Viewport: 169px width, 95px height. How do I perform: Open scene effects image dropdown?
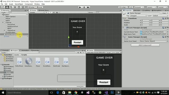click(x=58, y=12)
